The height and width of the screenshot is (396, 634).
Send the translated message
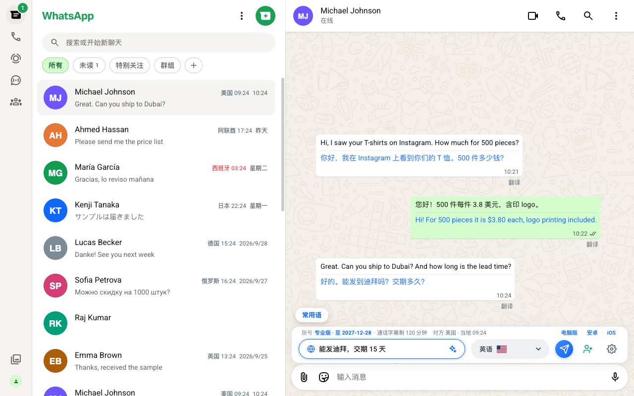point(564,349)
